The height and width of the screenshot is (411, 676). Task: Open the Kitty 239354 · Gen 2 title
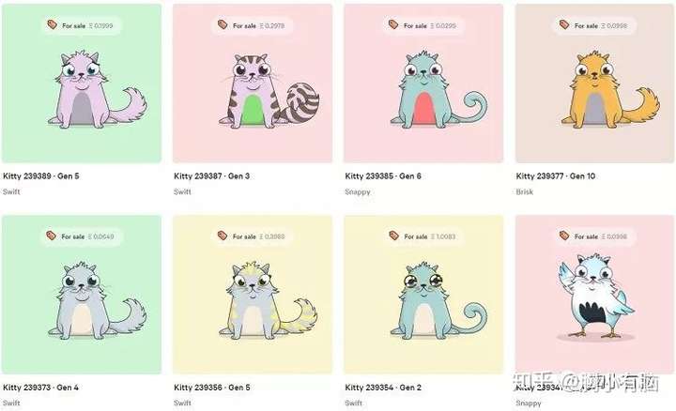tap(383, 388)
